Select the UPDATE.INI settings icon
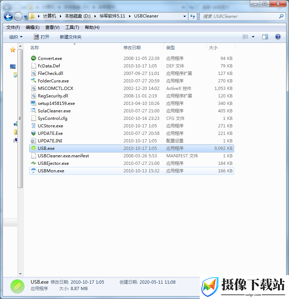Image resolution: width=289 pixels, height=299 pixels. pyautogui.click(x=34, y=141)
